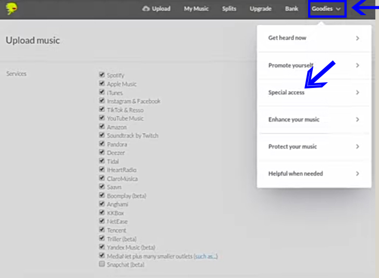Click the Goodies chevron arrow
379x278 pixels.
pyautogui.click(x=338, y=9)
